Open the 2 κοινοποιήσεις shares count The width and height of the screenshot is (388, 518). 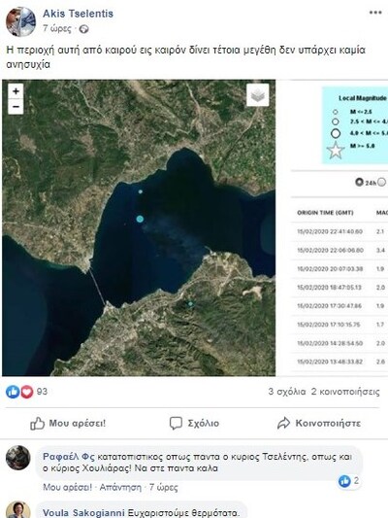345,392
